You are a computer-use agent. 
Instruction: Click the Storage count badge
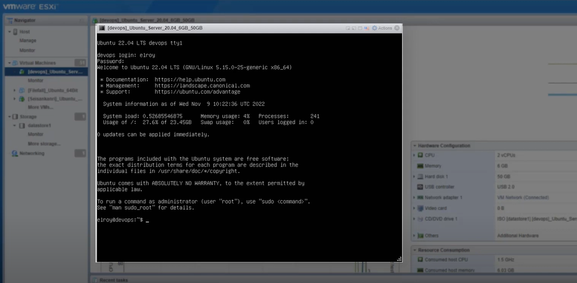tap(80, 117)
